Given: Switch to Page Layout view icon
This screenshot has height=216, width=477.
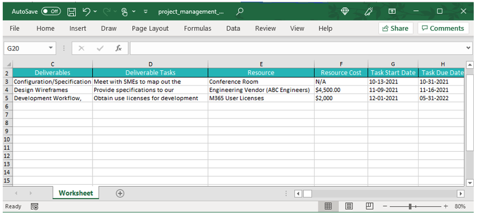Looking at the screenshot, I should tap(349, 206).
